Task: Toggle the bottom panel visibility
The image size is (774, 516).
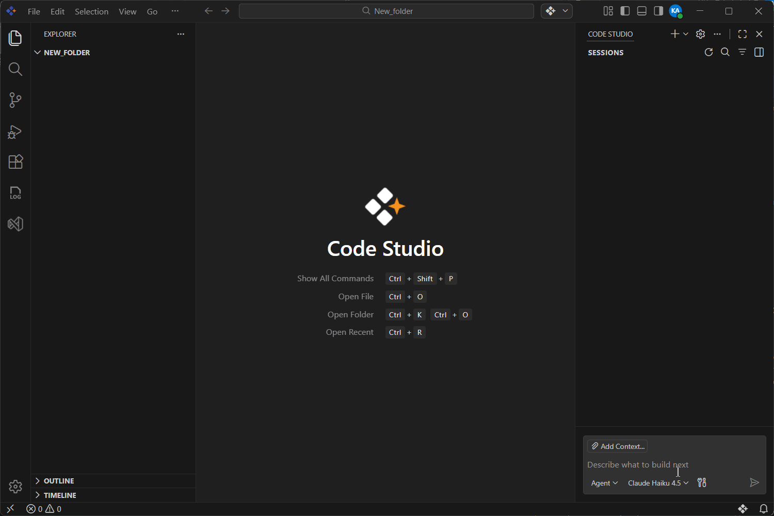Action: coord(641,10)
